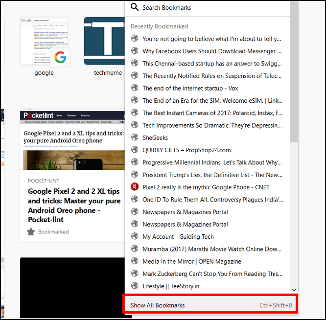The image size is (326, 320).
Task: Click the Search Bookmarks magnifier icon
Action: pos(135,7)
